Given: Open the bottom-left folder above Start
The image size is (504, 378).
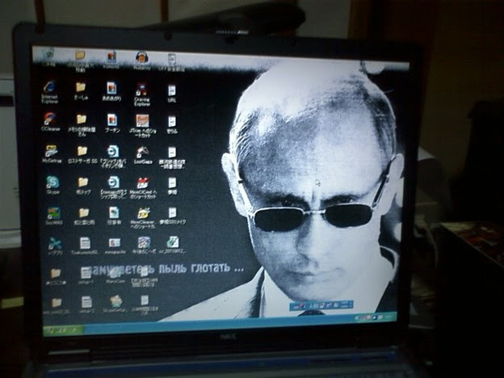Looking at the screenshot, I should pos(57,305).
